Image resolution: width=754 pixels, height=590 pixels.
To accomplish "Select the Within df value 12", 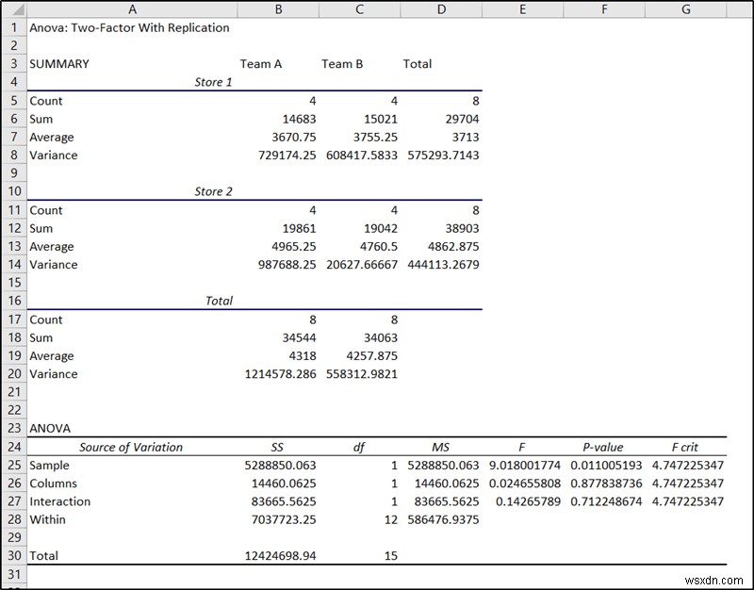I will pos(358,519).
